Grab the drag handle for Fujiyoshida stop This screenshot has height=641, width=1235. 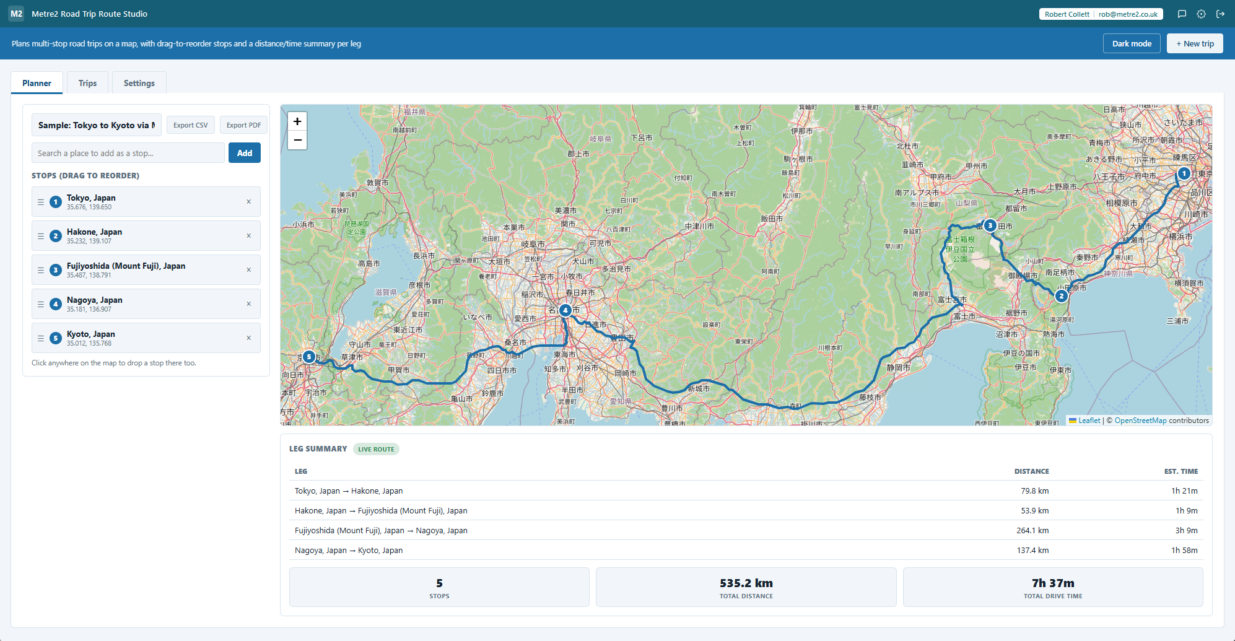pyautogui.click(x=41, y=270)
